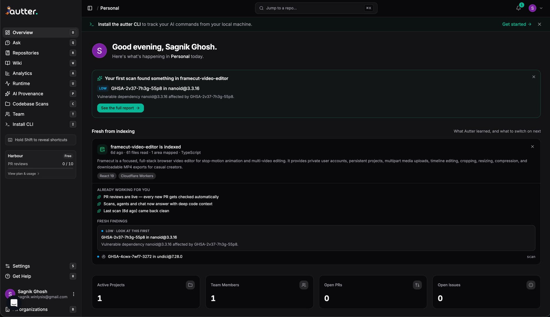Click the AI Provenance sparkle icon
The width and height of the screenshot is (550, 317).
[8, 94]
